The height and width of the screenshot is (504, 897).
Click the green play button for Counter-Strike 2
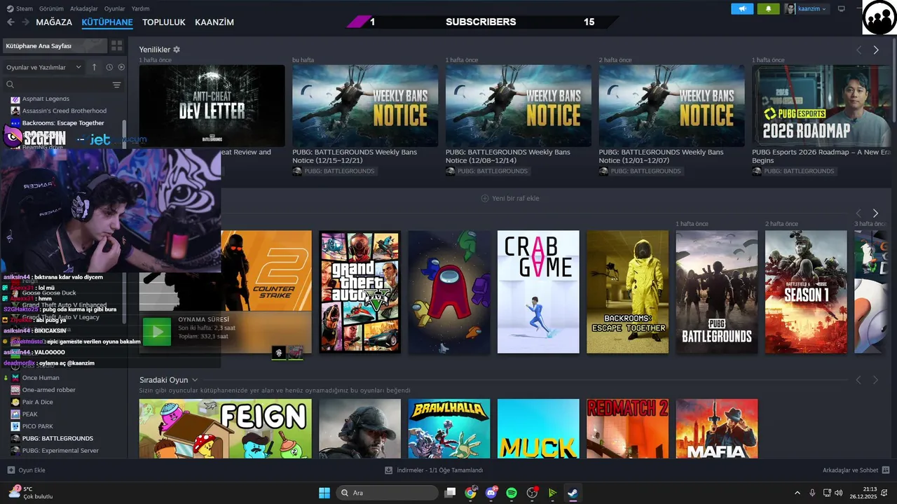point(157,332)
